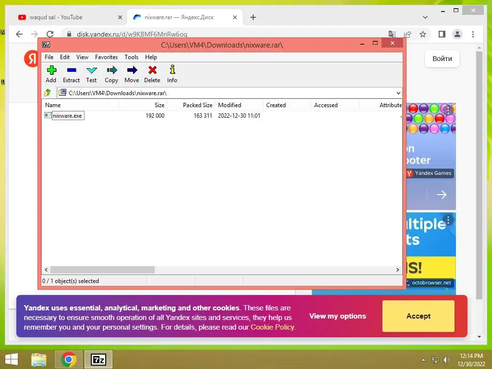The width and height of the screenshot is (492, 369).
Task: Select the nixware.exe file icon
Action: (x=48, y=115)
